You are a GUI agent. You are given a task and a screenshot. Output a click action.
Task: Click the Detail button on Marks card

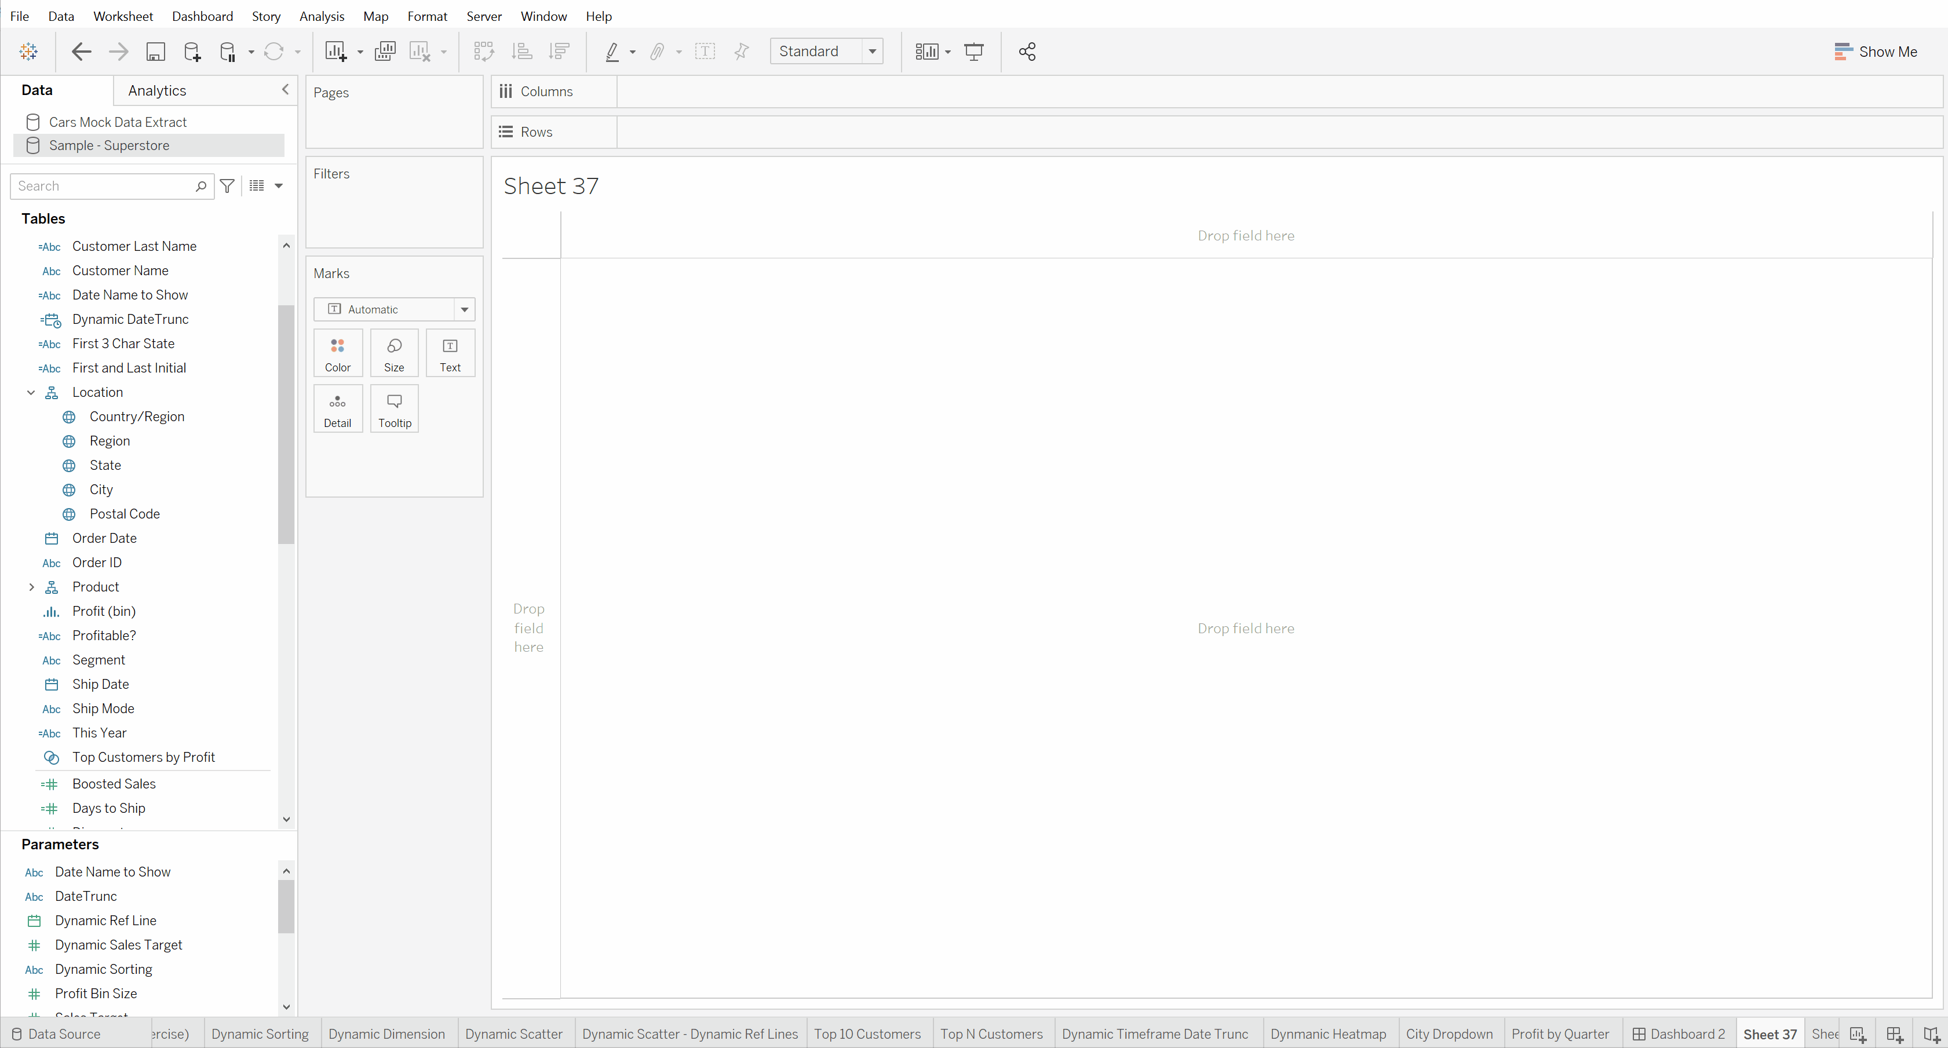tap(337, 409)
